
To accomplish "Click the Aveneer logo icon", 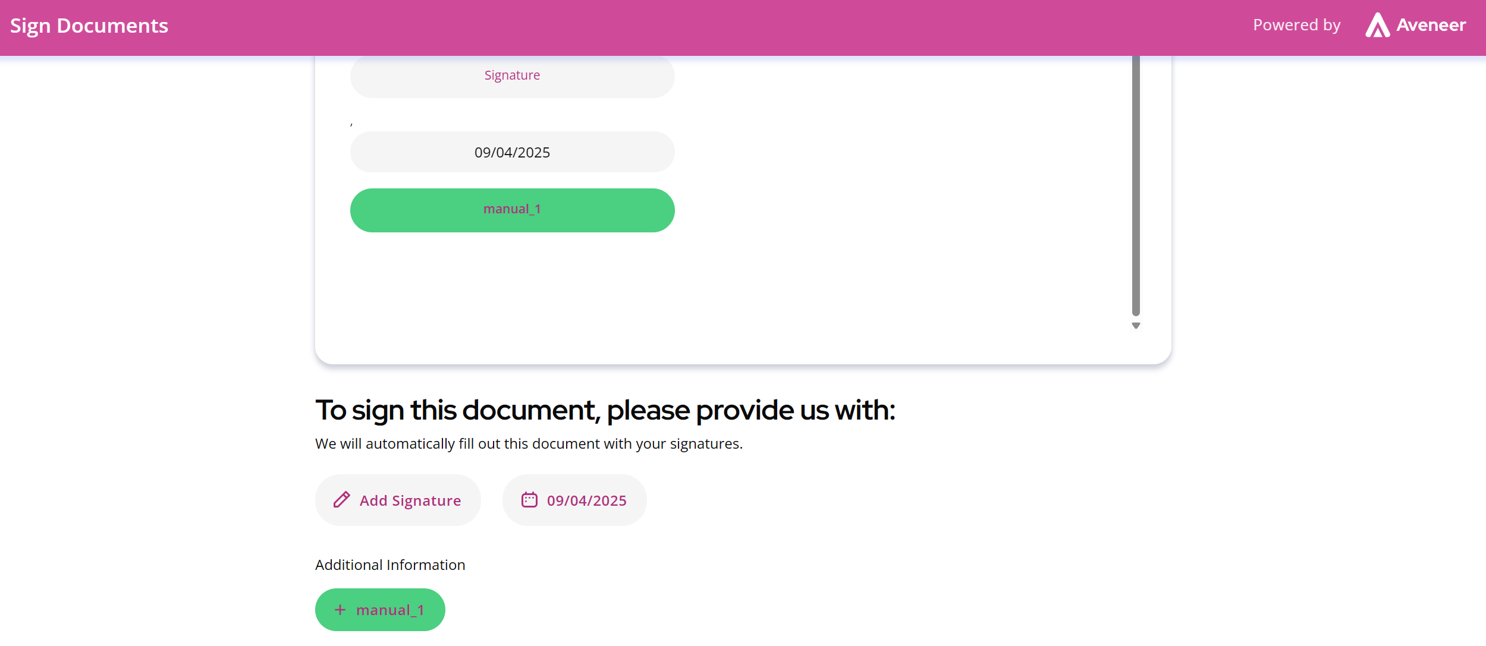I will pos(1377,25).
